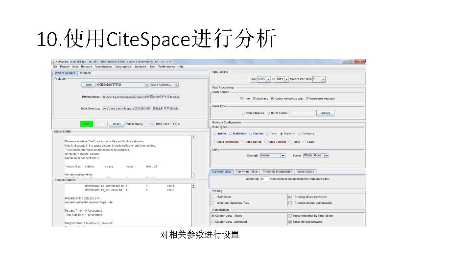The image size is (470, 264).
Task: Select Cluster View - Static option
Action: point(213,216)
